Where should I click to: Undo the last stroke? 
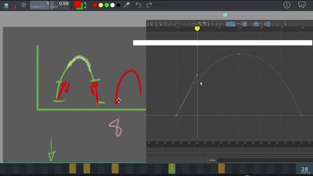pos(138,5)
